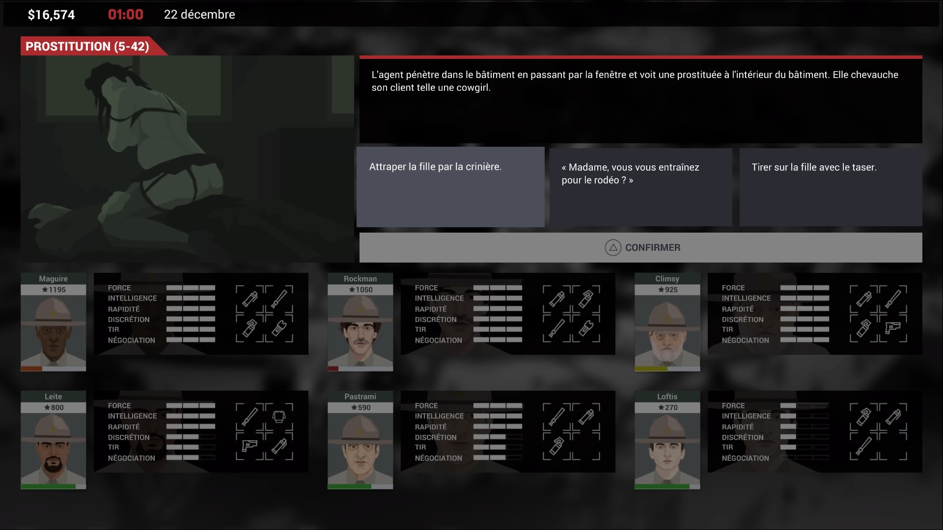Click Loftis's NÉGOCIATION stat label
This screenshot has height=530, width=943.
pos(745,458)
